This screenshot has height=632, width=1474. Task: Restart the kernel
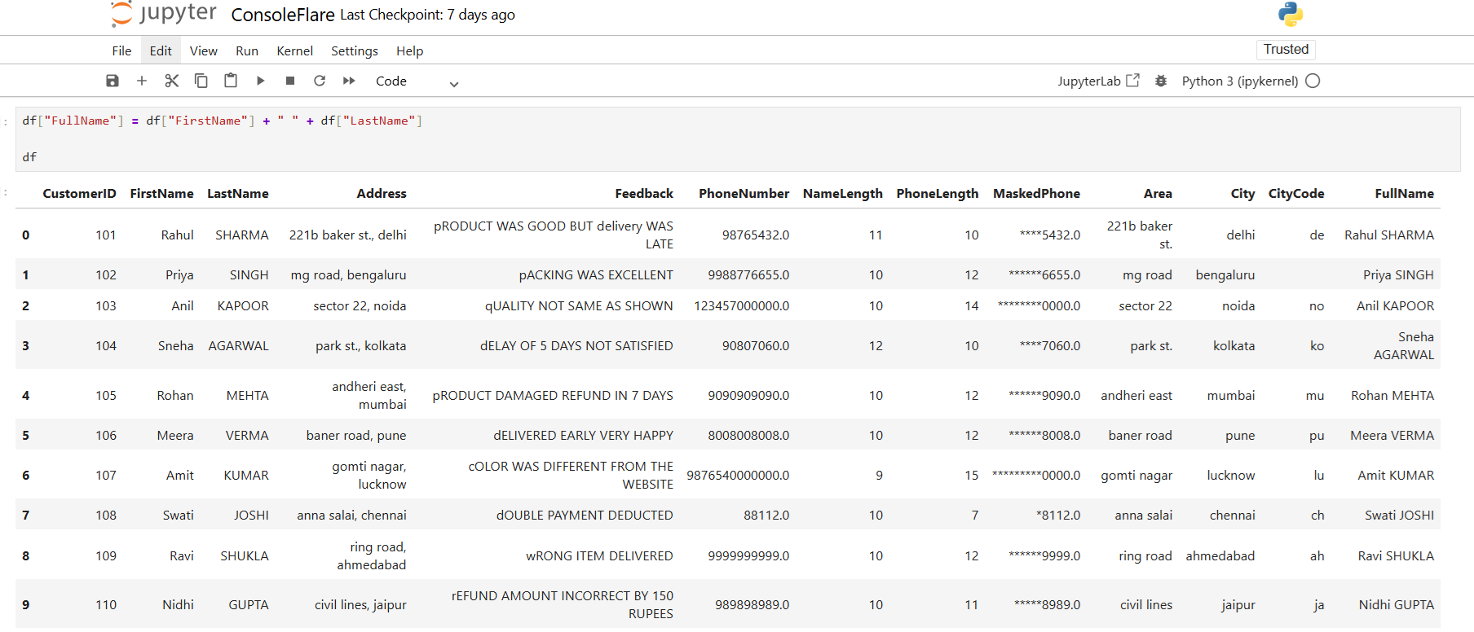coord(320,81)
